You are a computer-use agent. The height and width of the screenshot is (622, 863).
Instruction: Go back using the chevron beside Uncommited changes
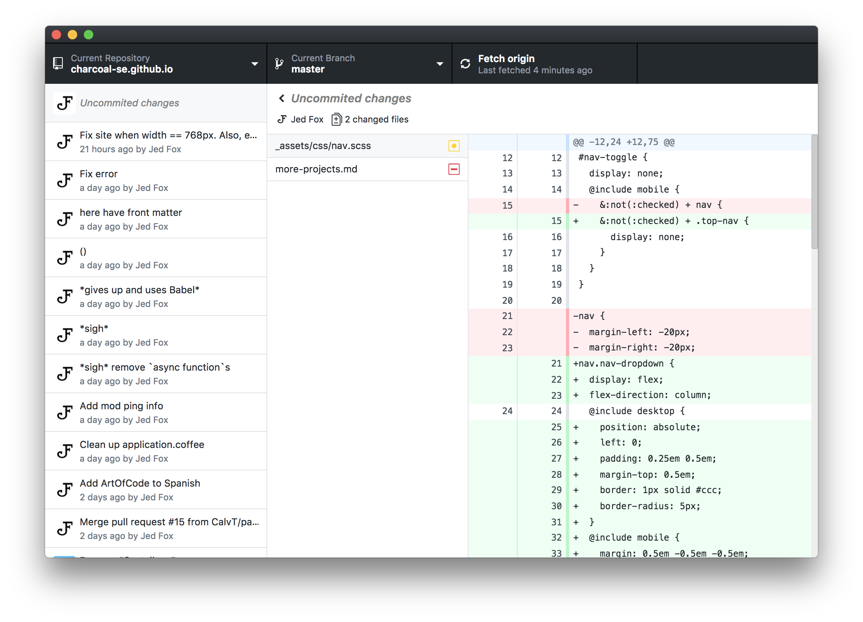click(282, 98)
